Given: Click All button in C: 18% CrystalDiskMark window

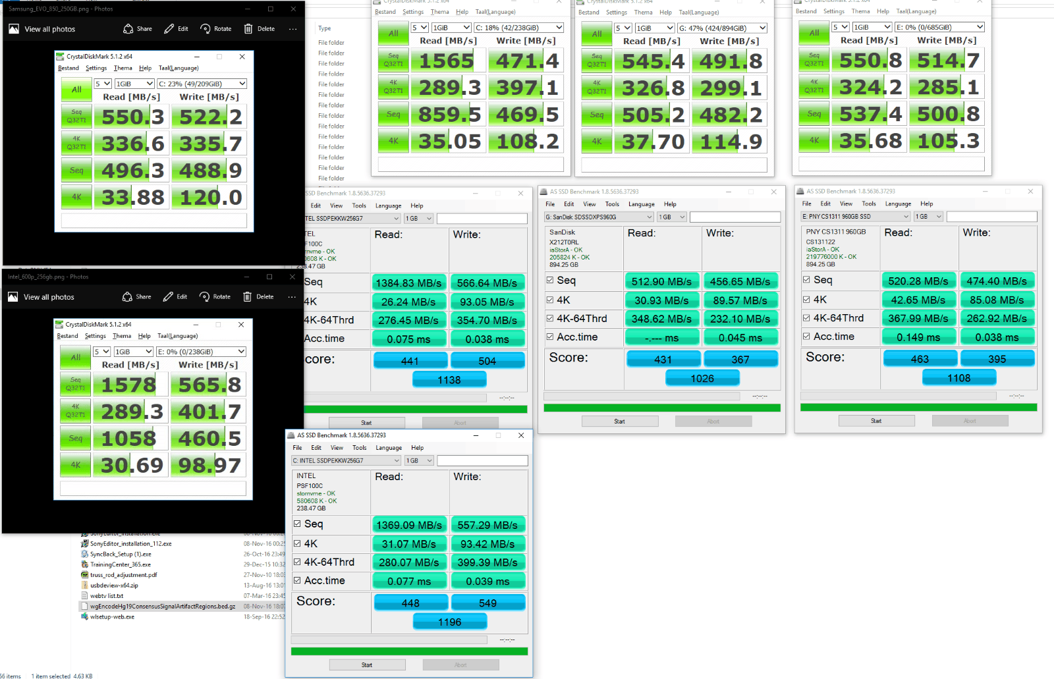Looking at the screenshot, I should (393, 34).
